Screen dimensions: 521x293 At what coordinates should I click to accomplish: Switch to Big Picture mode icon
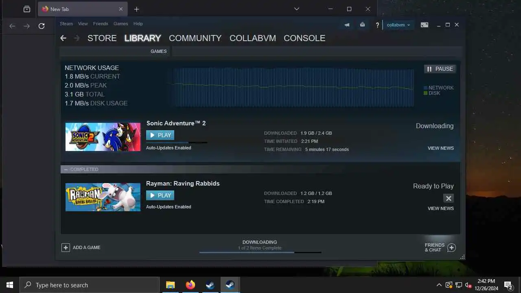coord(425,25)
